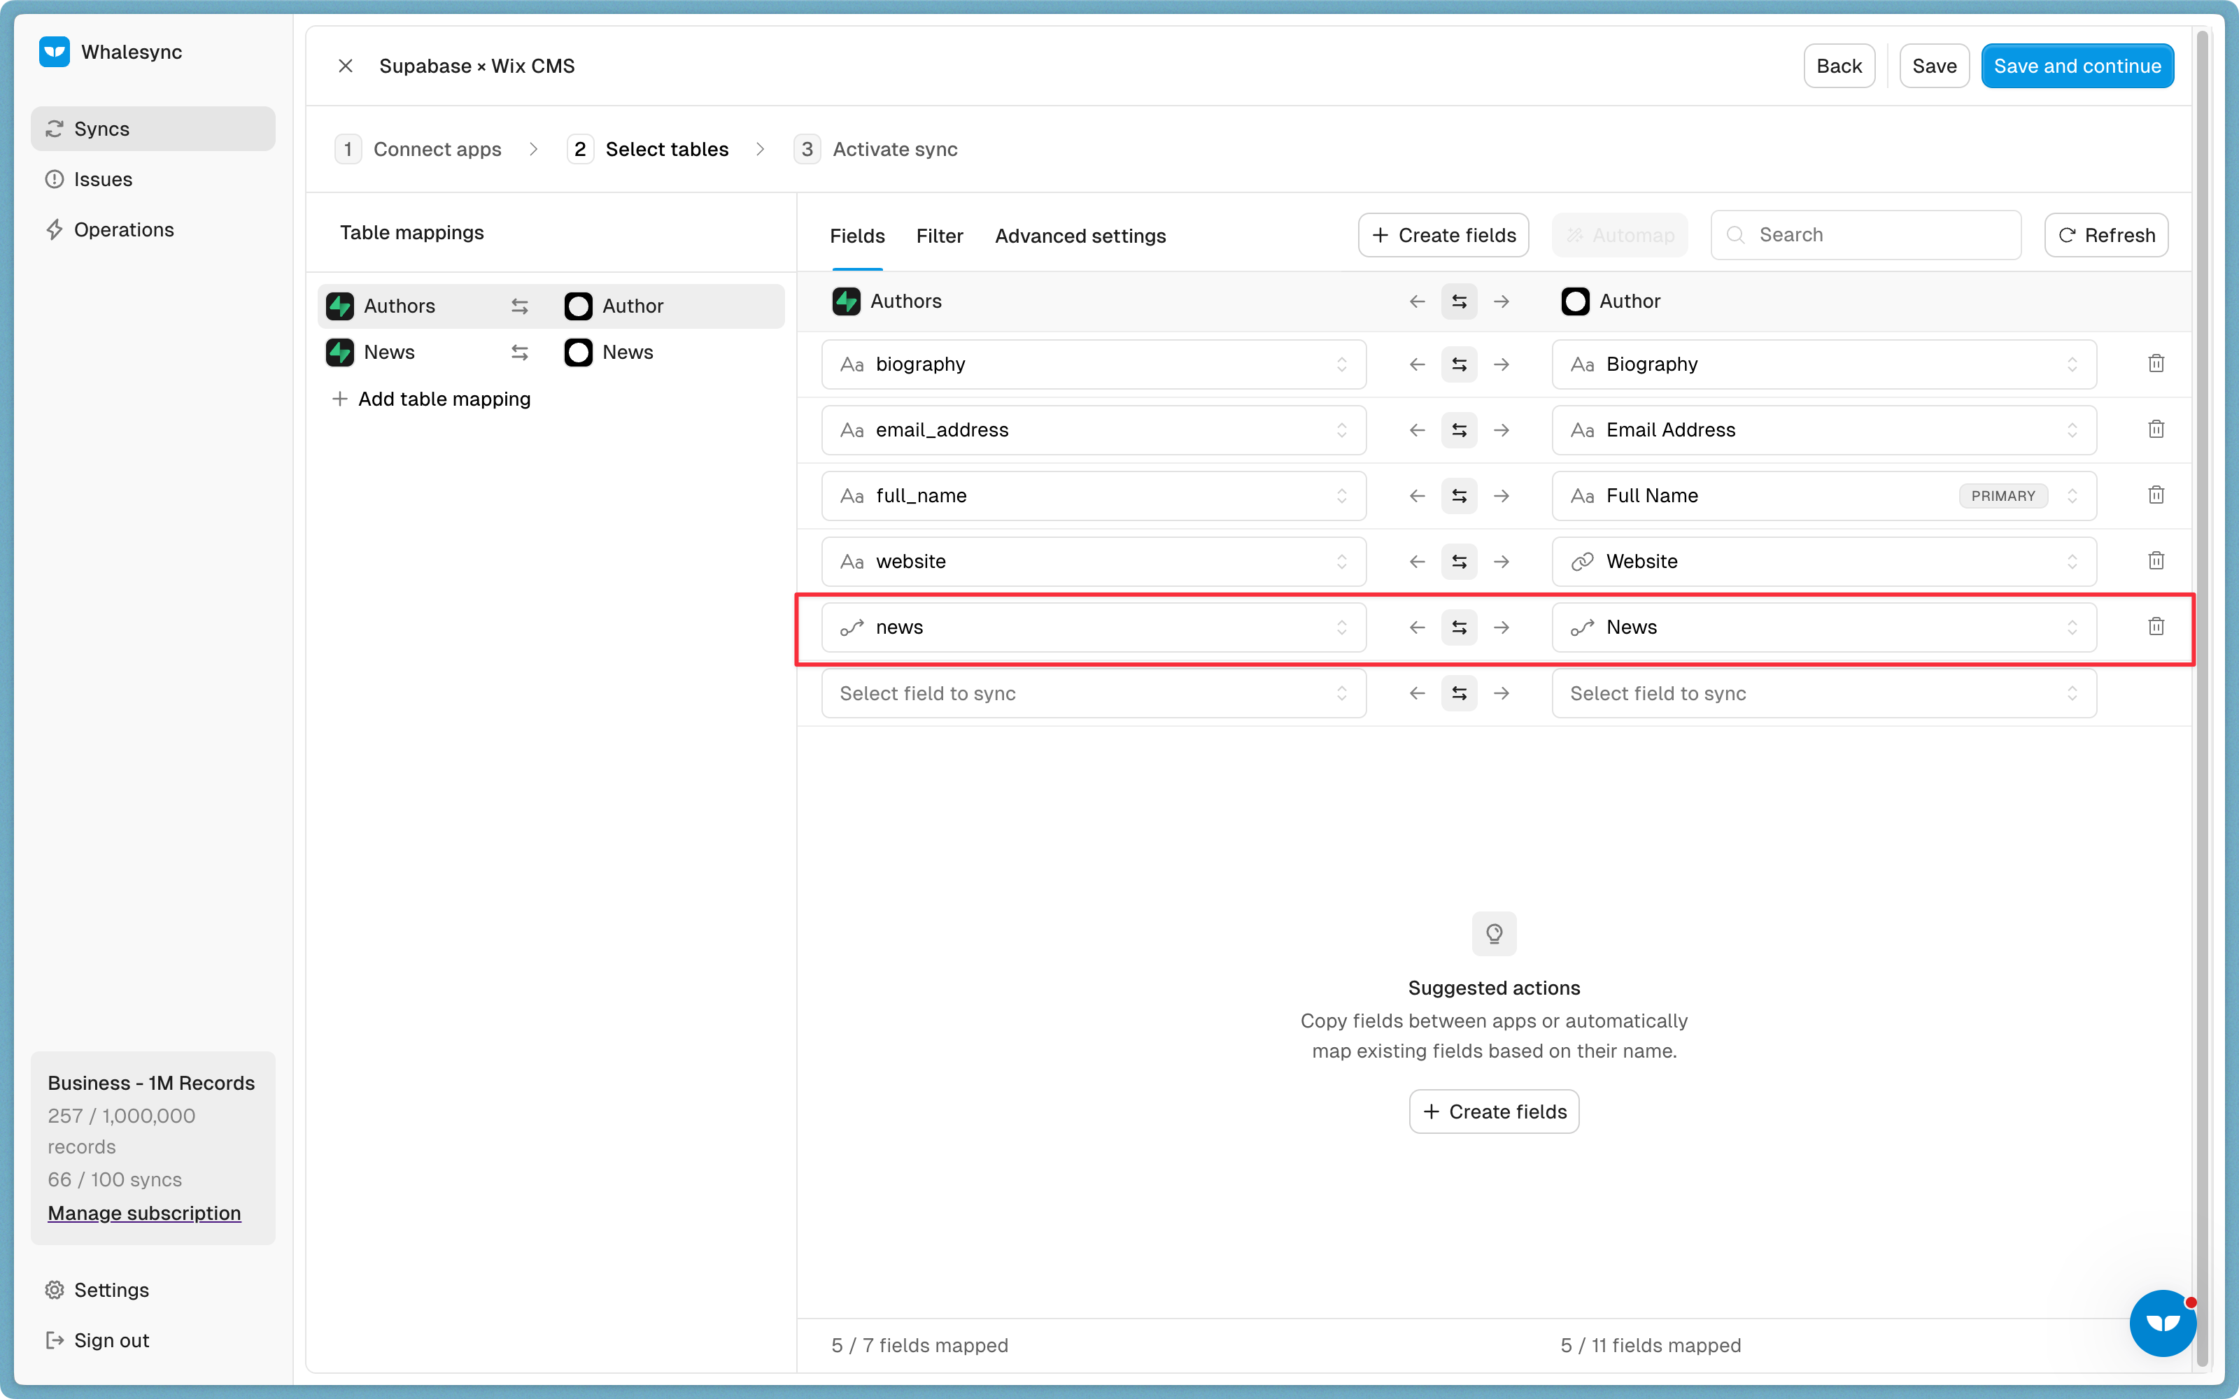Switch to the Filter tab
This screenshot has height=1399, width=2239.
coord(939,236)
